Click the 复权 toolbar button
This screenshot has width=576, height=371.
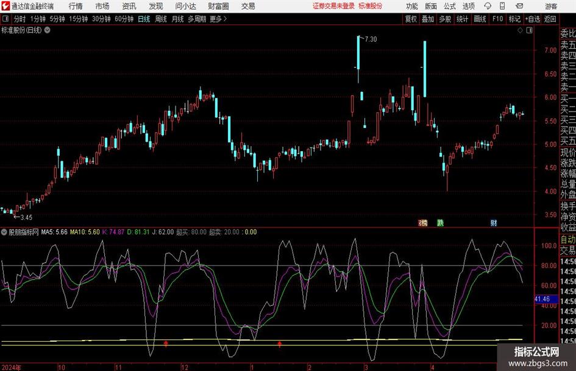click(411, 19)
